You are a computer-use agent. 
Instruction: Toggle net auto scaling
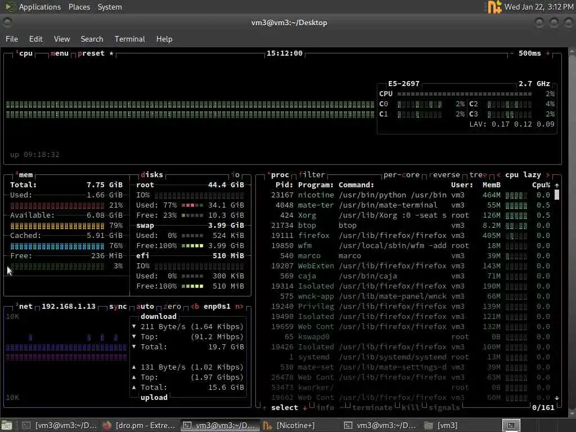145,307
